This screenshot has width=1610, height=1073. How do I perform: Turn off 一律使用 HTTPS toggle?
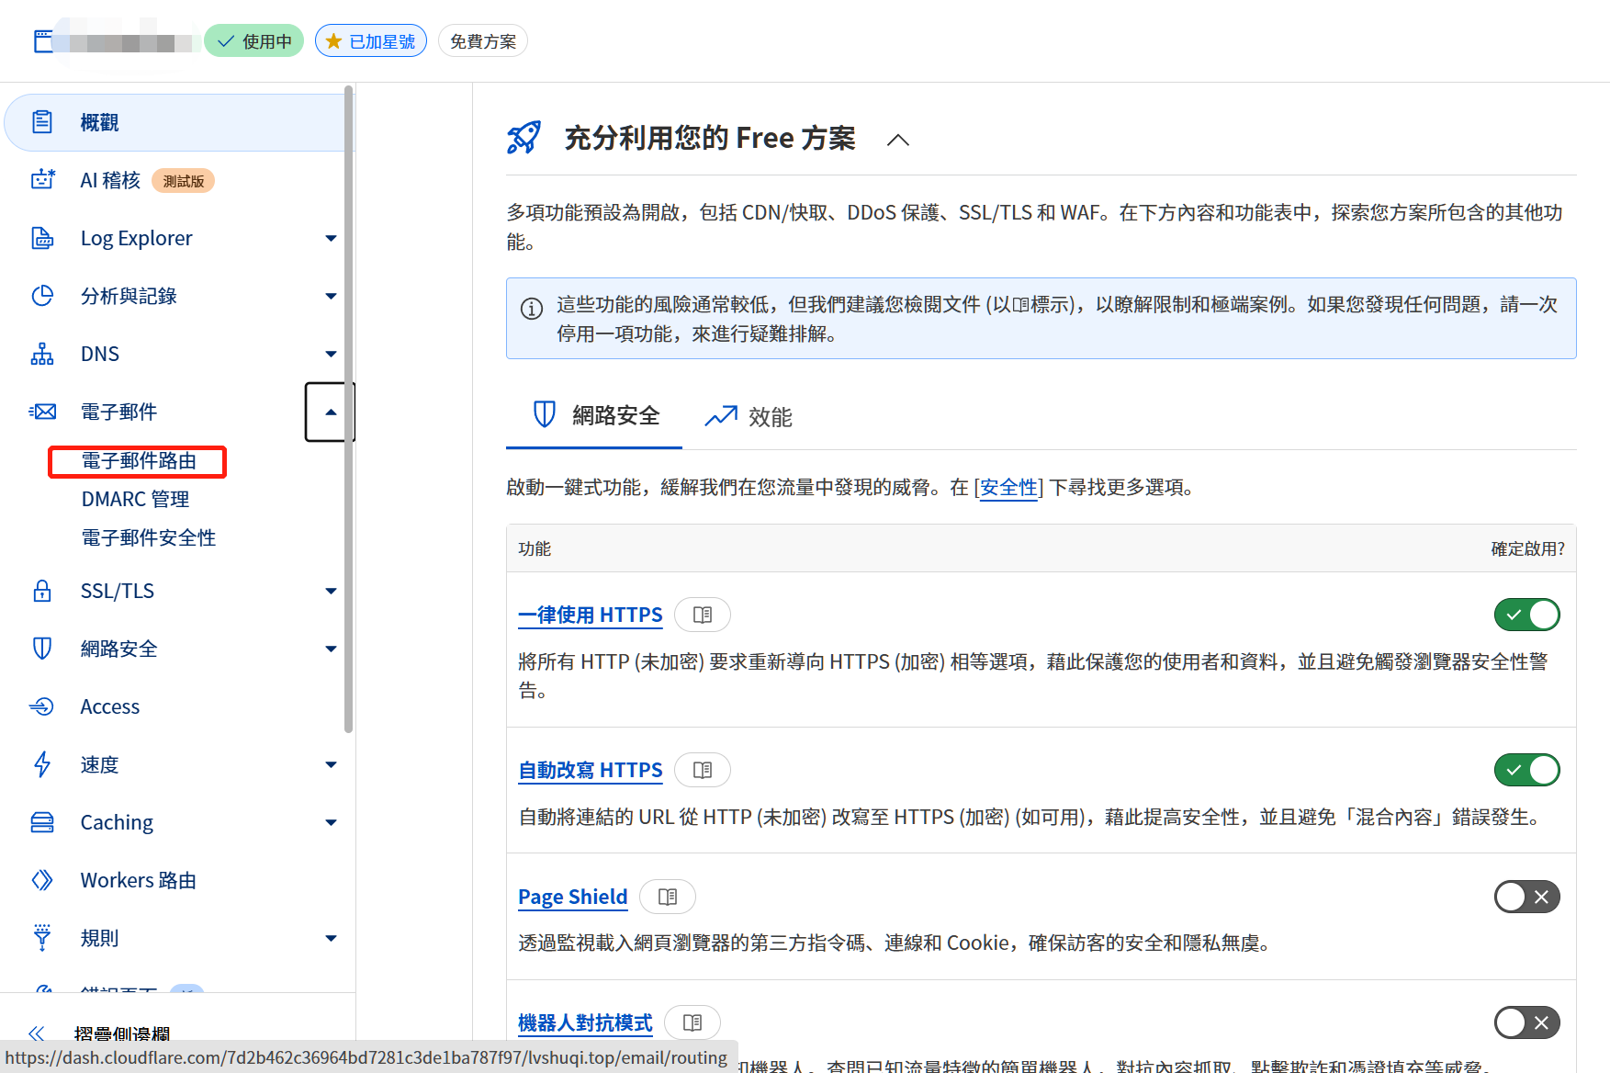pos(1526,615)
